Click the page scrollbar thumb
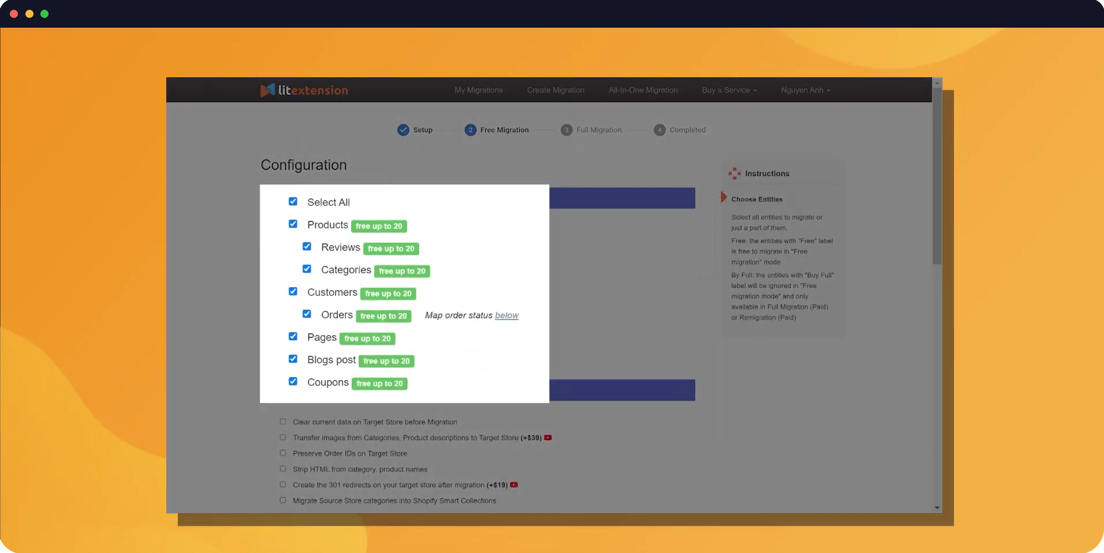 937,176
